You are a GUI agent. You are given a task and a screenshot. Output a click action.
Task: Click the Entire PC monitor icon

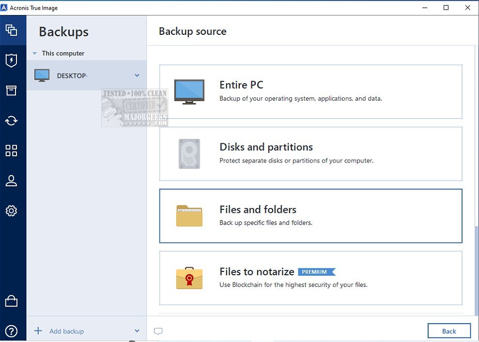coord(189,91)
